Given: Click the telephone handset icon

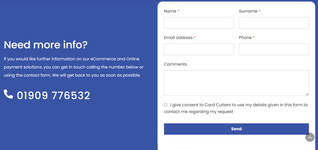Looking at the screenshot, I should (8, 94).
